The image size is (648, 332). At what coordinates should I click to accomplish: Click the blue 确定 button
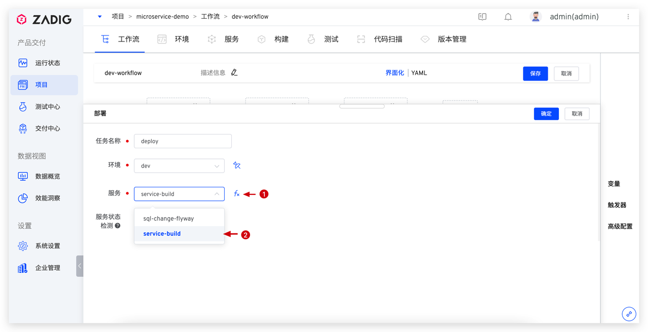pos(546,114)
